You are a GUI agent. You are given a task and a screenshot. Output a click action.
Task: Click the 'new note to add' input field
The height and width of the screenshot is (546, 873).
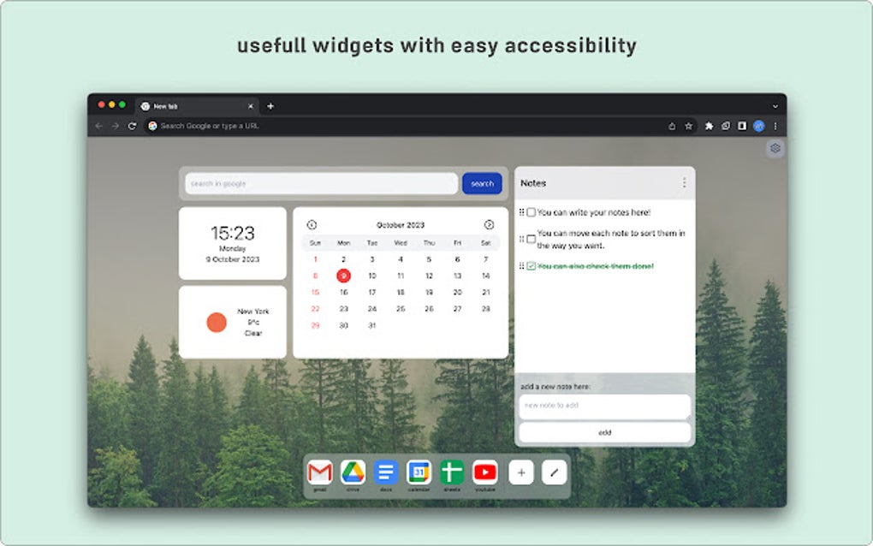[604, 407]
